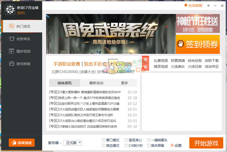Click the 游戏加速 button
This screenshot has width=227, height=152.
point(22,143)
